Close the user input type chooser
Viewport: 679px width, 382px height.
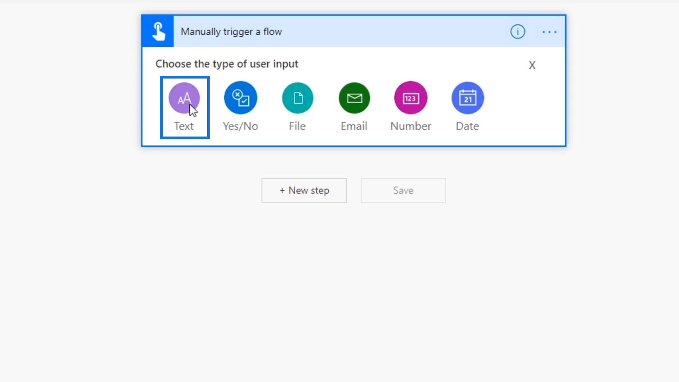pyautogui.click(x=532, y=65)
